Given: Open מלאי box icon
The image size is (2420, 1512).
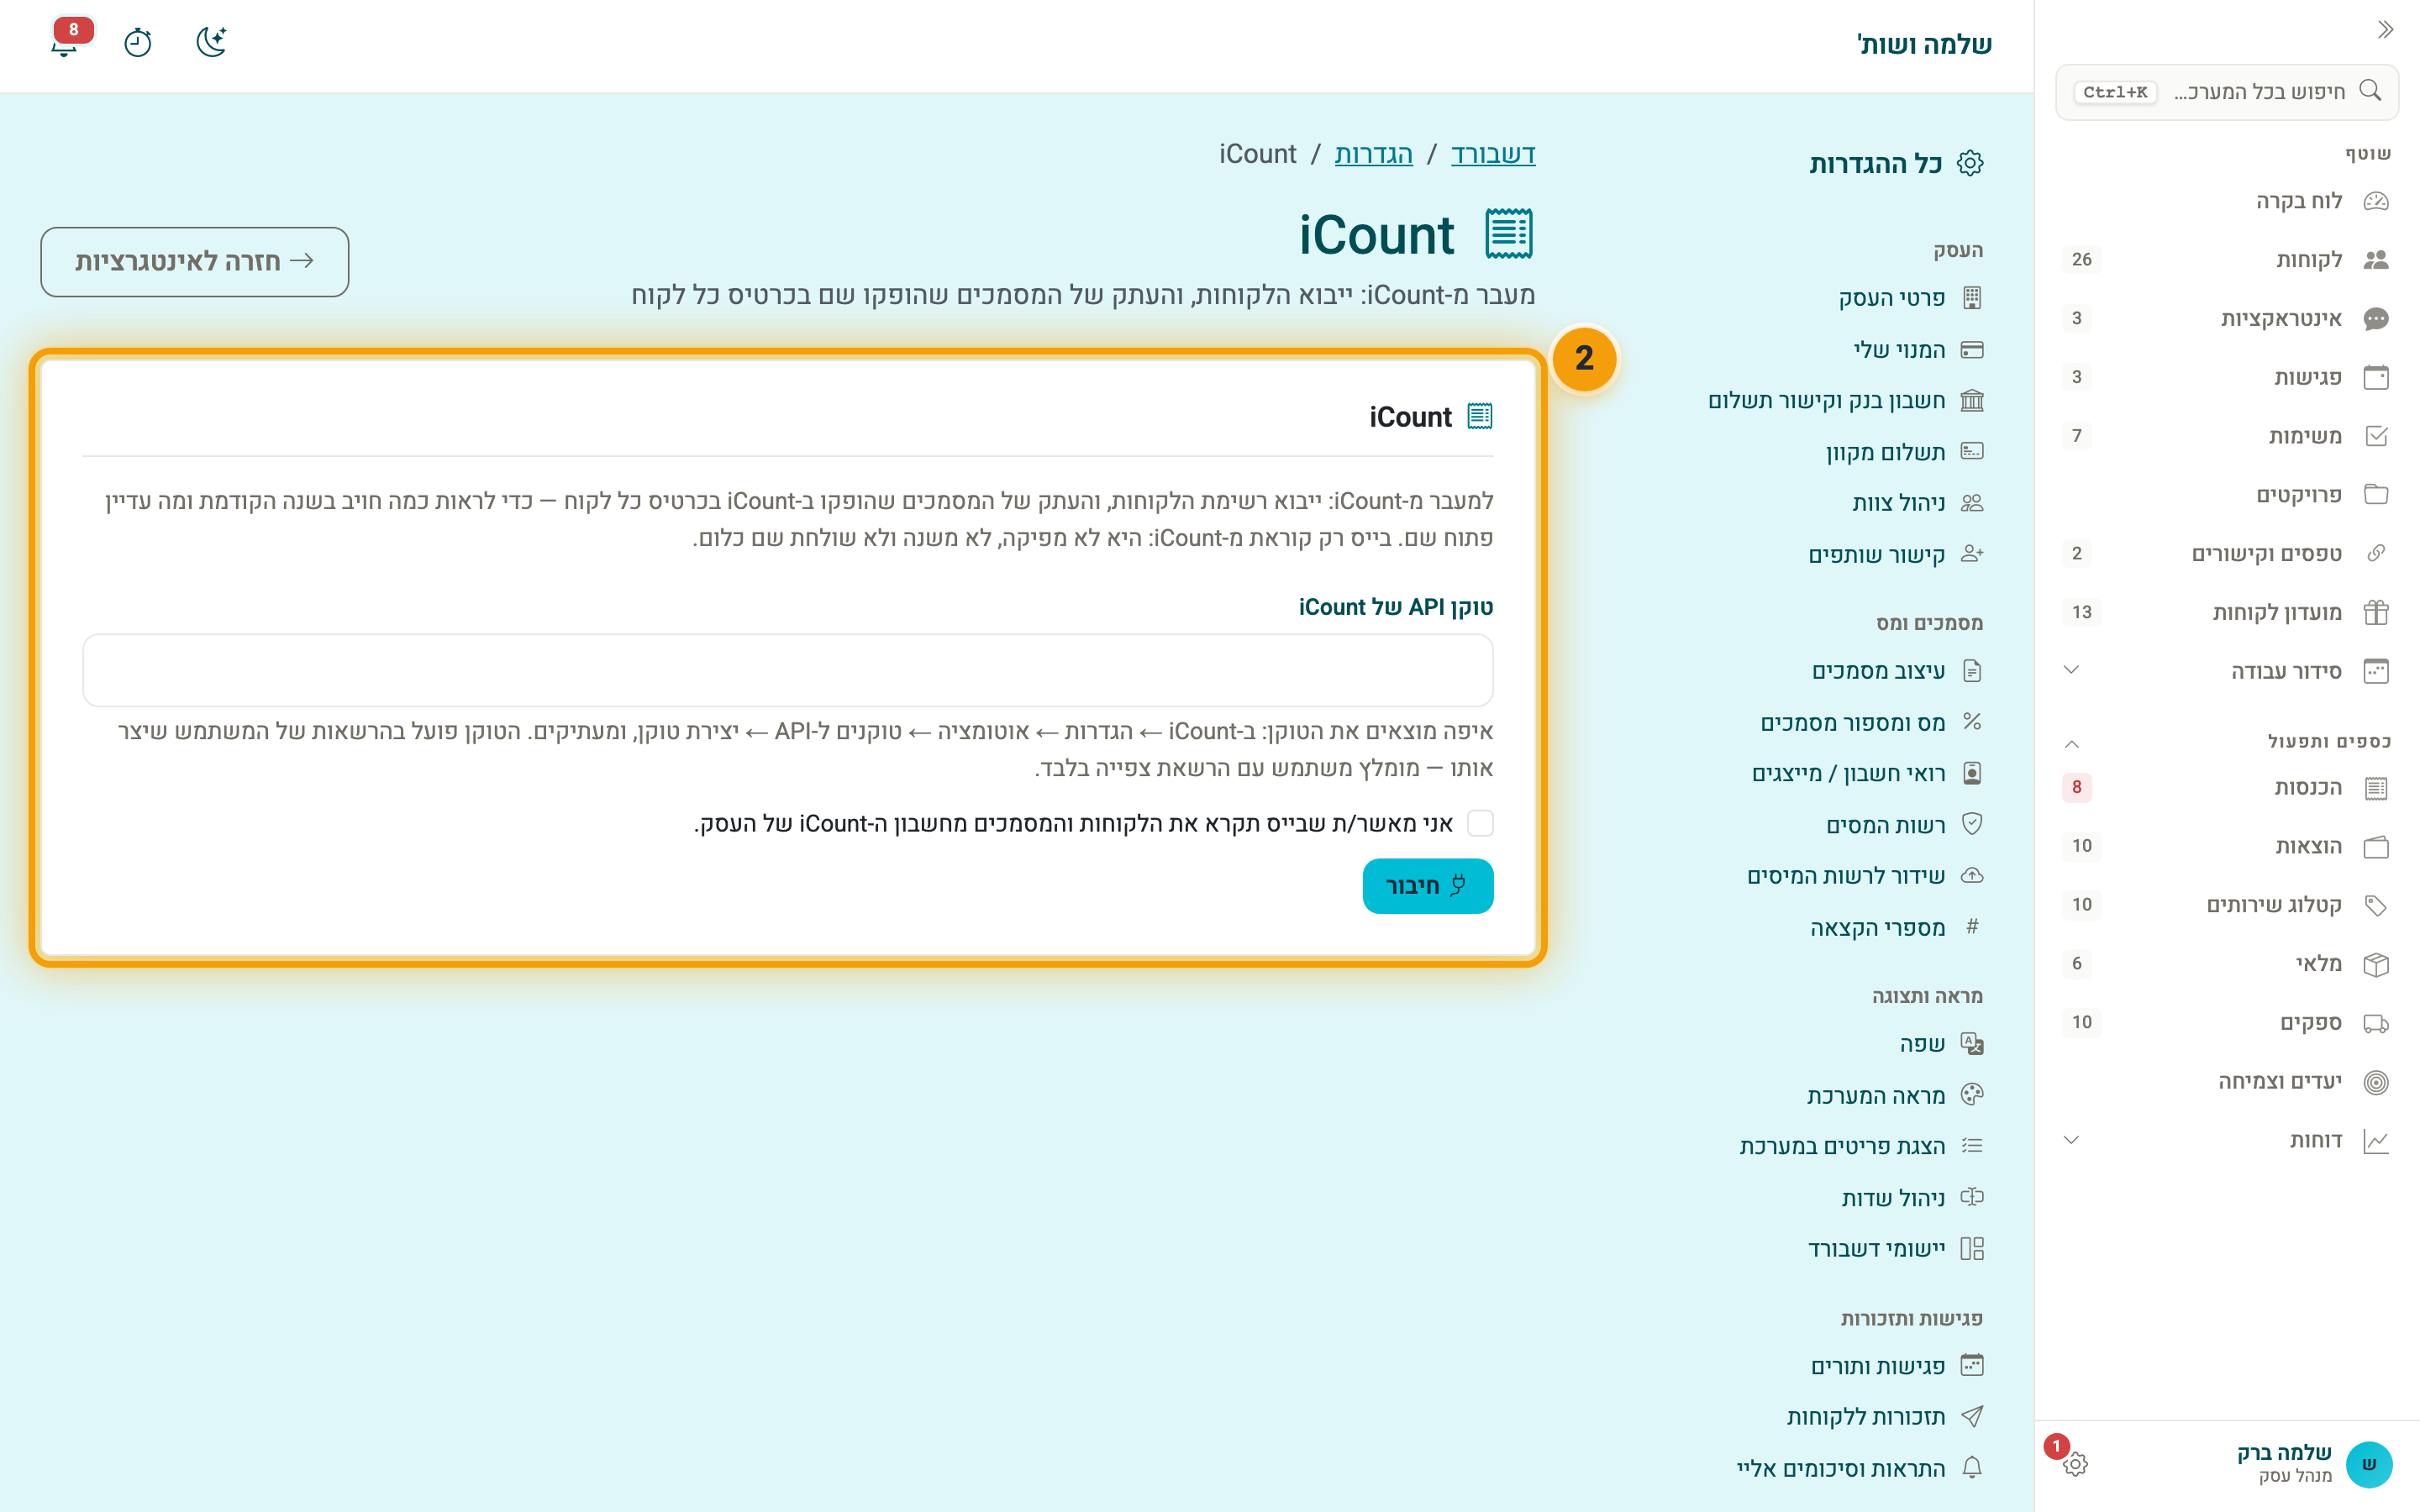Looking at the screenshot, I should pyautogui.click(x=2376, y=964).
